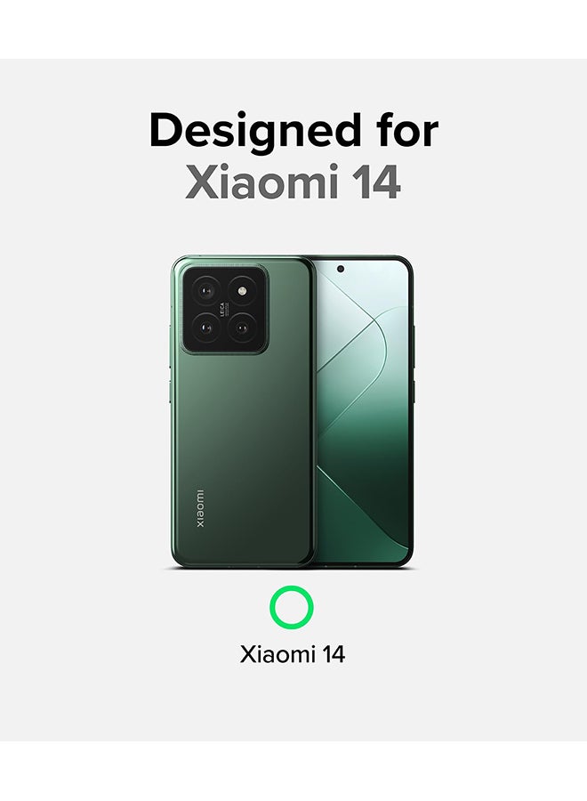Click the top-left camera lens
The image size is (587, 801).
coord(206,292)
